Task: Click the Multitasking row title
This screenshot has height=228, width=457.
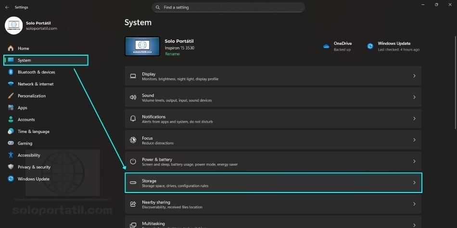Action: pyautogui.click(x=153, y=224)
